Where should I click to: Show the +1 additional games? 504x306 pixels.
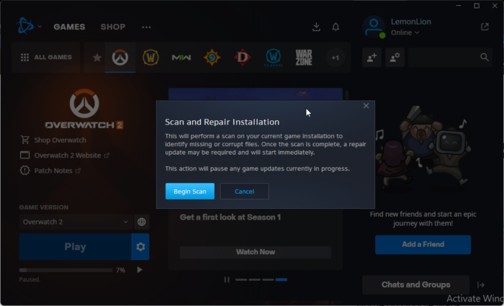coord(336,58)
